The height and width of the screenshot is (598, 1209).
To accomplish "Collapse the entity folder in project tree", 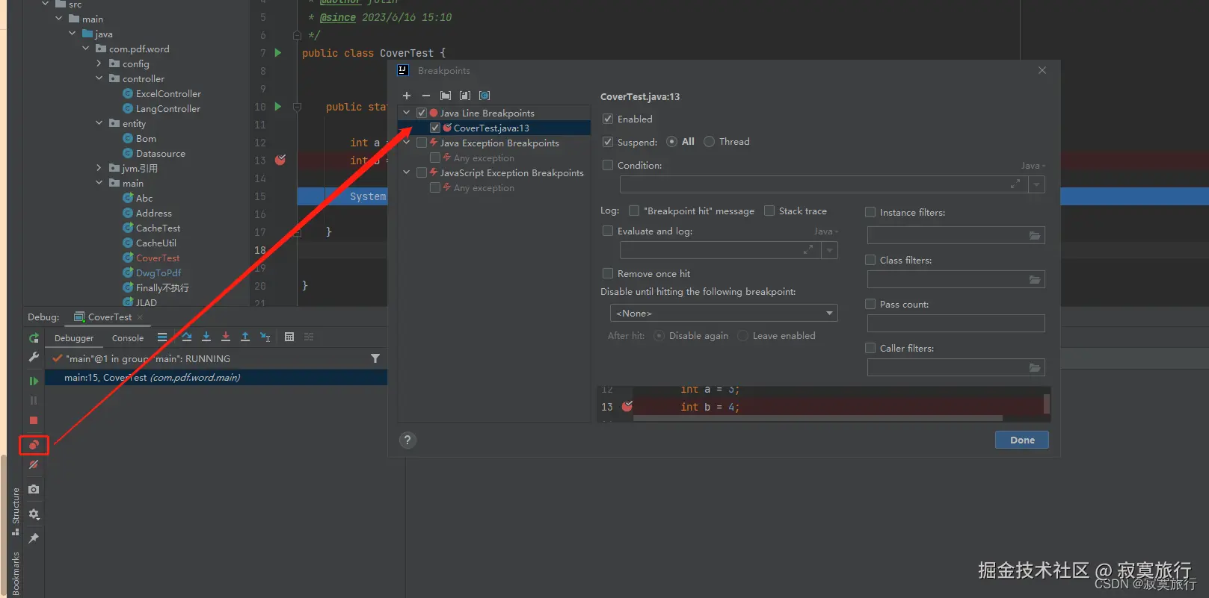I will (x=99, y=123).
